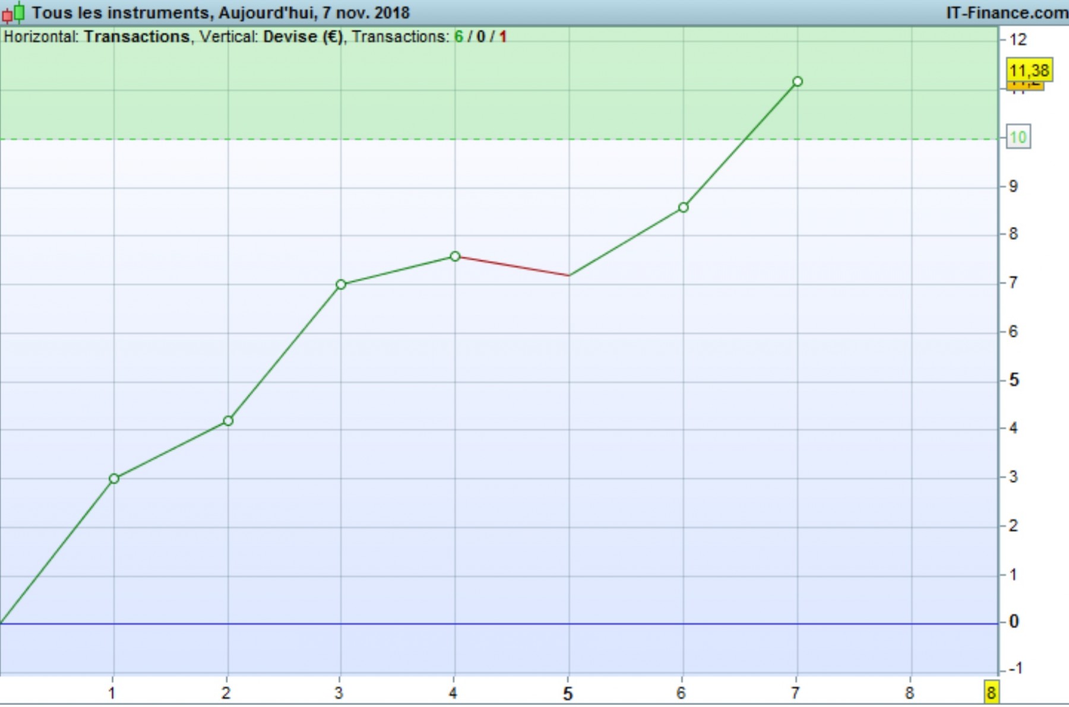Click the data point at transaction 1
The image size is (1069, 707).
tap(114, 478)
